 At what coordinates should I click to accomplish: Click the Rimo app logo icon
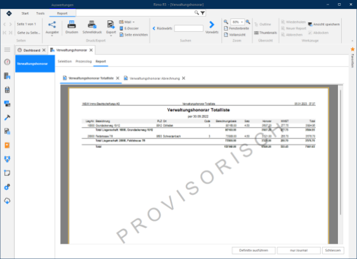tap(9, 13)
